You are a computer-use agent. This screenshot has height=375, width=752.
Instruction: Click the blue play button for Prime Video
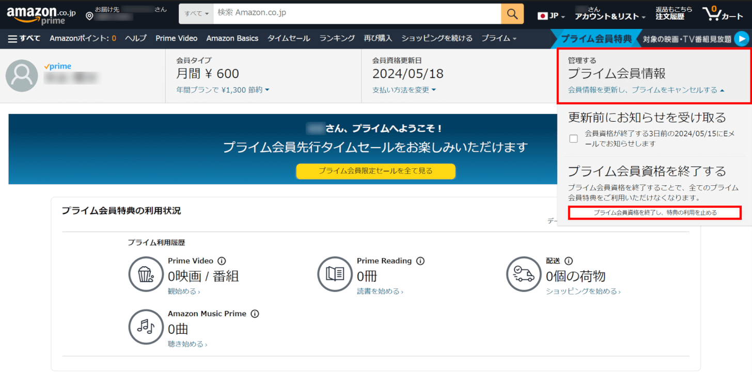[x=742, y=39]
